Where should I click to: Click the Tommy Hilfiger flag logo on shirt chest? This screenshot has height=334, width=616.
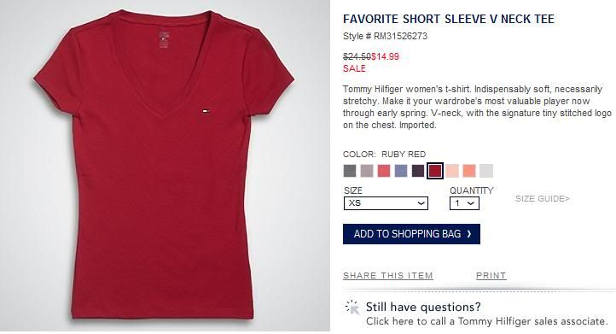click(206, 111)
